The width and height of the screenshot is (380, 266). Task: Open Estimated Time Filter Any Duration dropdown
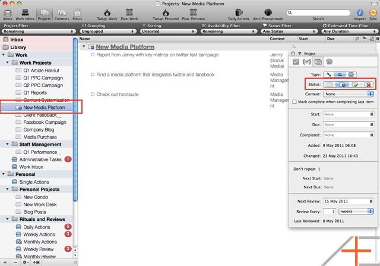pyautogui.click(x=350, y=31)
